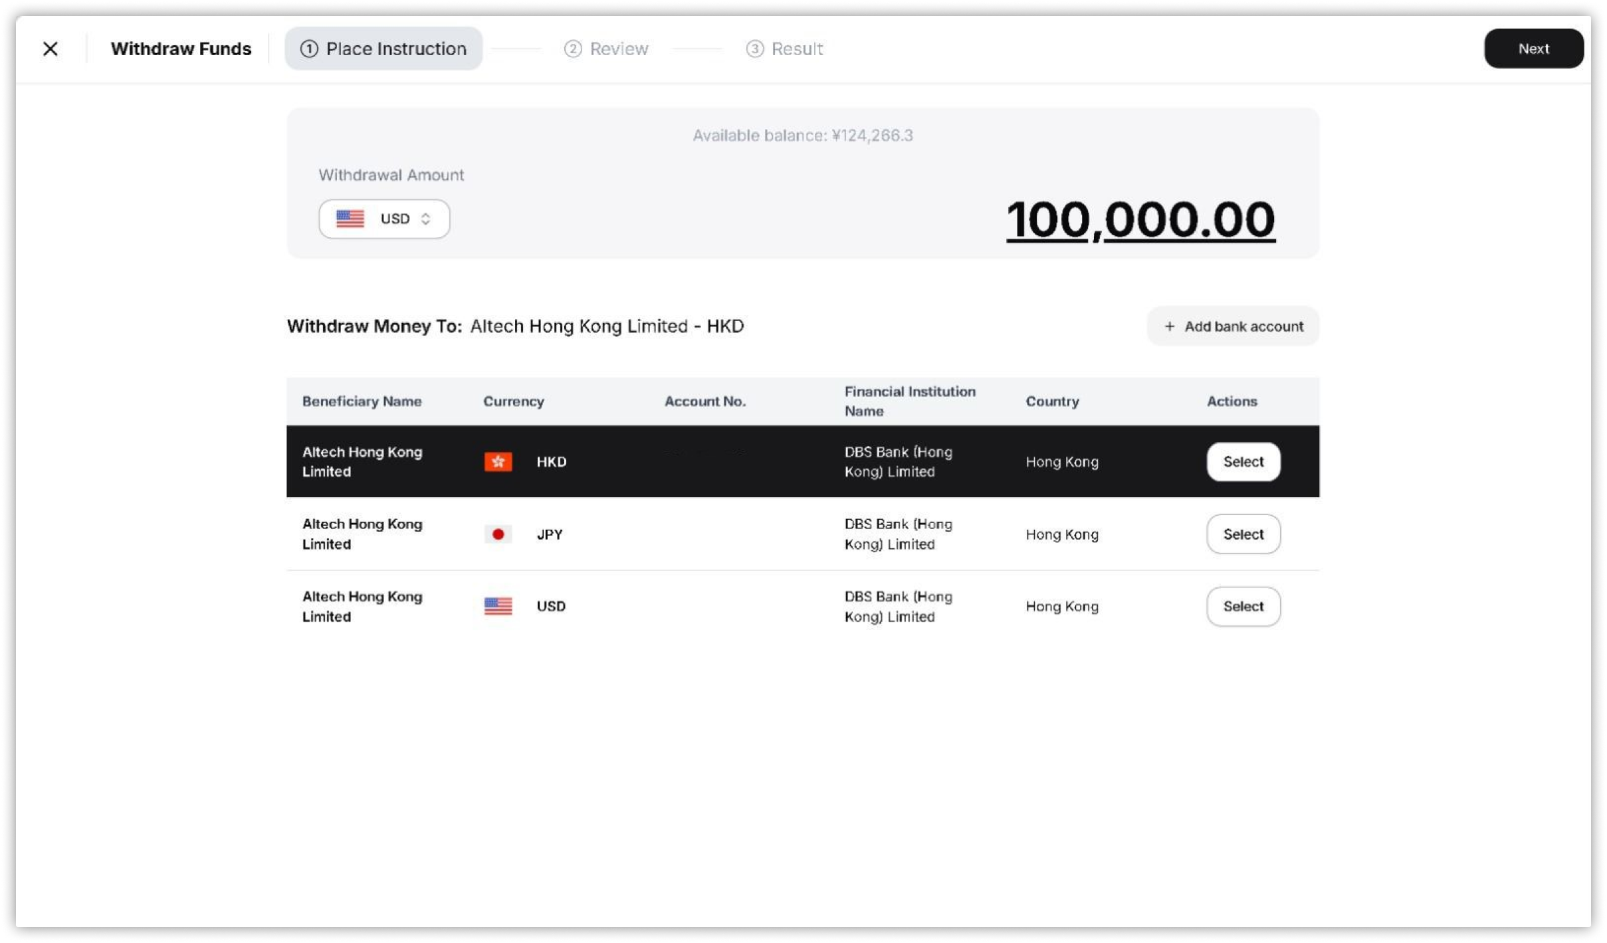Go to the Review step

[x=605, y=49]
